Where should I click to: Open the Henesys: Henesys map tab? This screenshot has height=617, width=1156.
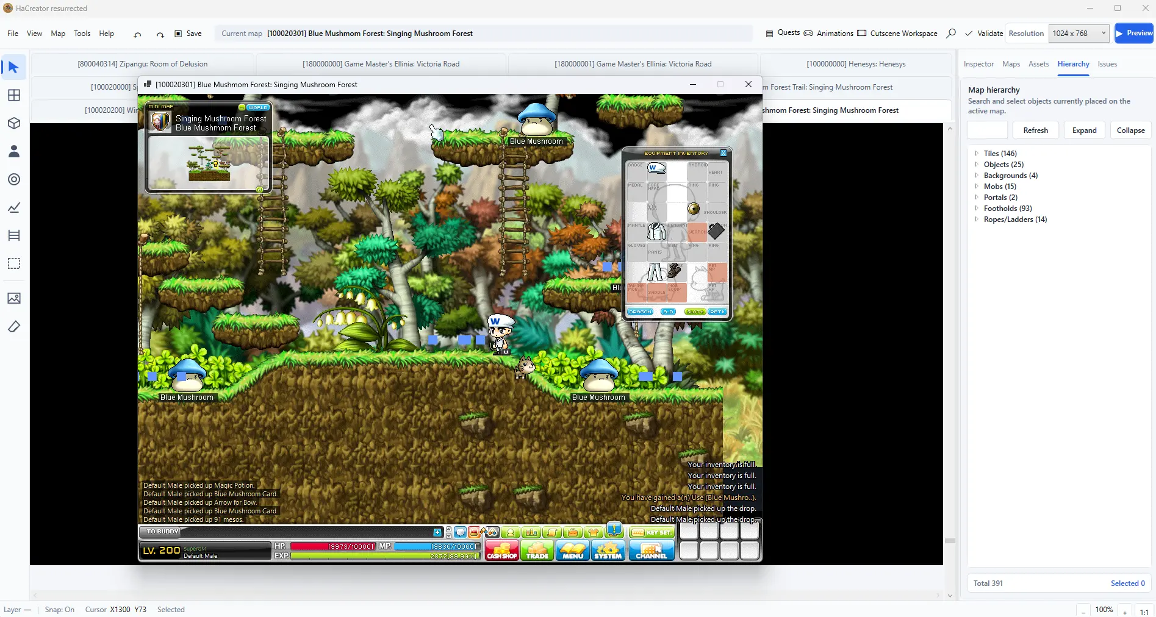pos(856,64)
